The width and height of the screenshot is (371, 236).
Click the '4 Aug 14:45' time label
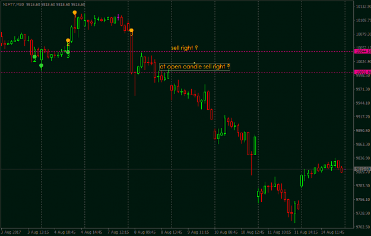coord(91,232)
